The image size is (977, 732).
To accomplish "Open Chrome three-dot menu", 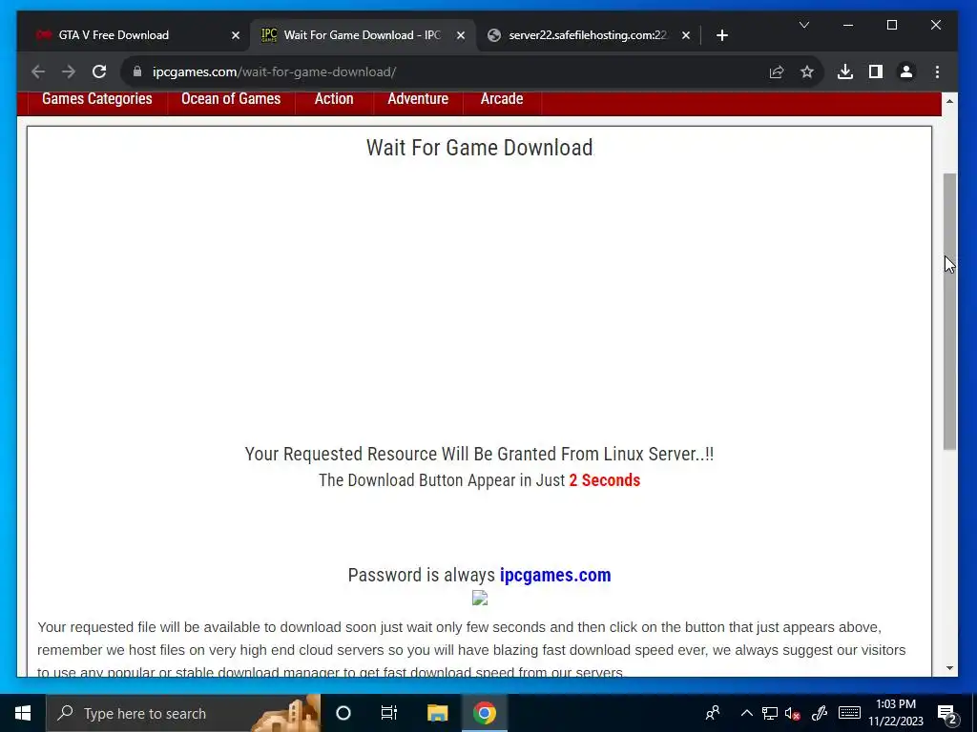I will coord(937,71).
